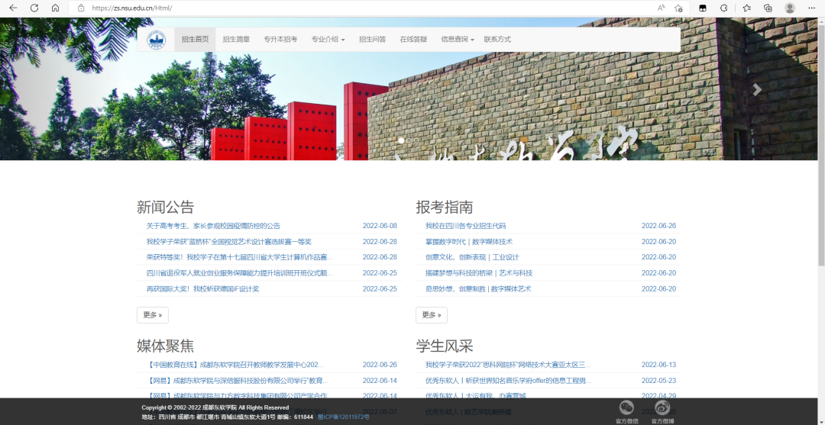
Task: Open the 招生简章 nav item
Action: [x=236, y=40]
